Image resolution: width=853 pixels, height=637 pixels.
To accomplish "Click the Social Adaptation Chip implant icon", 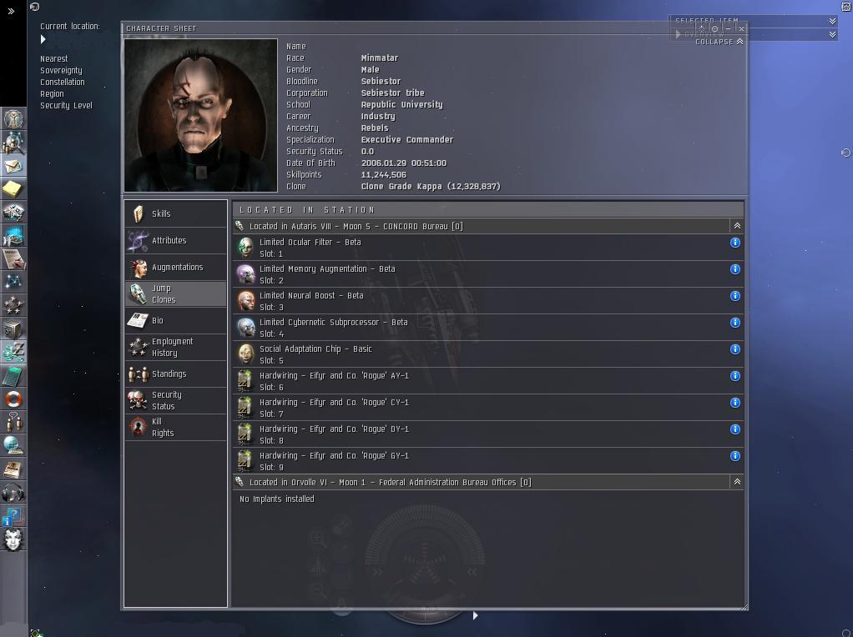I will (x=246, y=354).
